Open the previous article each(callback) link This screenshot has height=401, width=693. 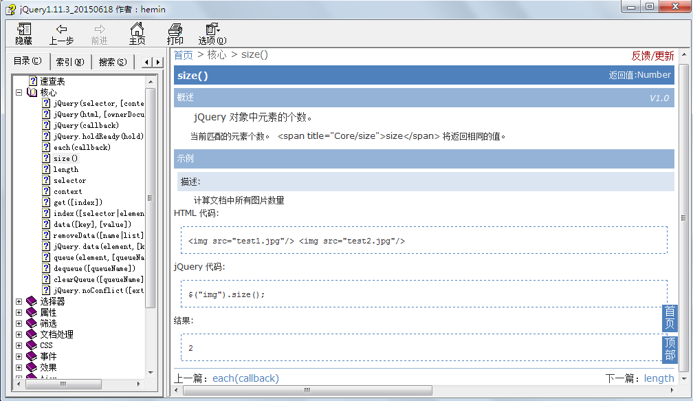(245, 378)
